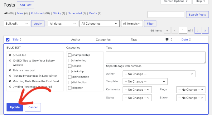Image resolution: width=212 pixels, height=115 pixels.
Task: Open the Template No Change dropdown
Action: click(145, 81)
